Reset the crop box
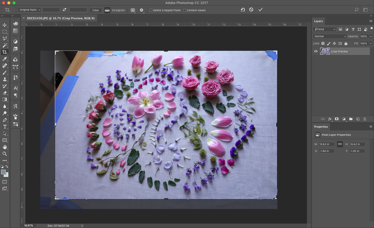Screen dimensions: 374x228 click(243, 10)
